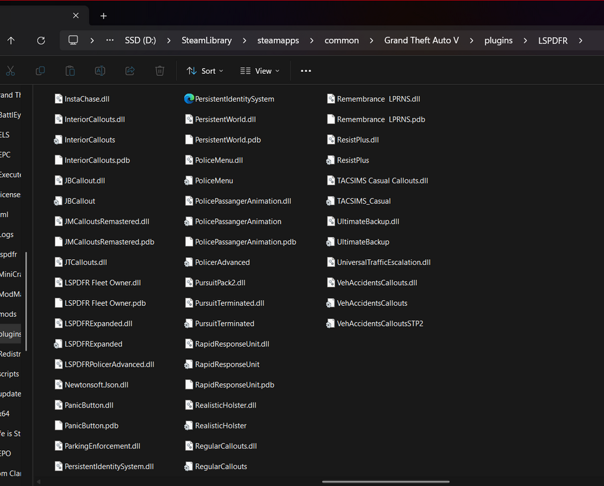Select the plugins folder in sidebar

(11, 334)
